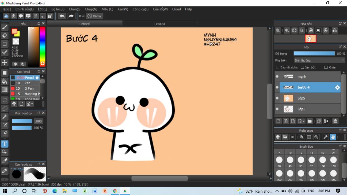Image resolution: width=347 pixels, height=195 pixels.
Task: Click the canvas horizontal scrollbar
Action: [160, 178]
